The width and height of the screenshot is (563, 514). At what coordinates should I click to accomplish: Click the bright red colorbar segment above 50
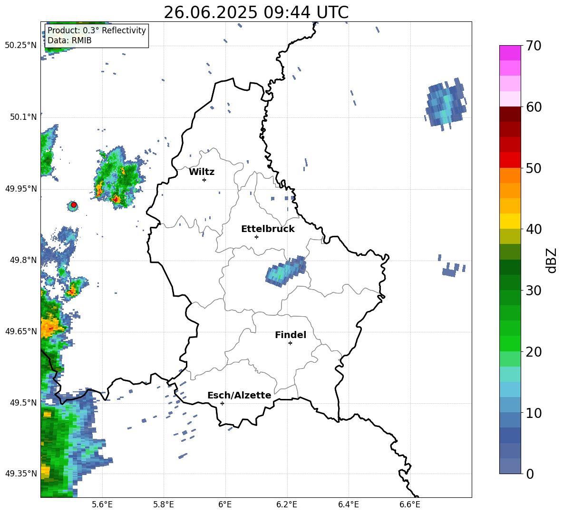(510, 160)
